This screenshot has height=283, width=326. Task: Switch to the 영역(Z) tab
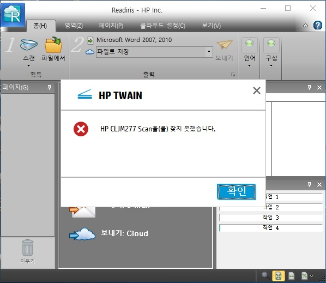coord(74,26)
